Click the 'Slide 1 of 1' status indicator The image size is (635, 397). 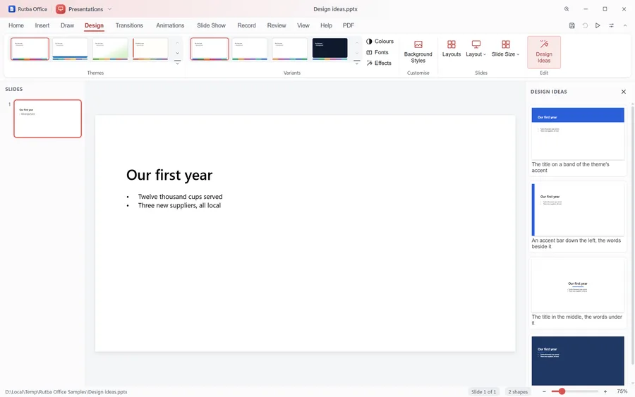click(483, 392)
